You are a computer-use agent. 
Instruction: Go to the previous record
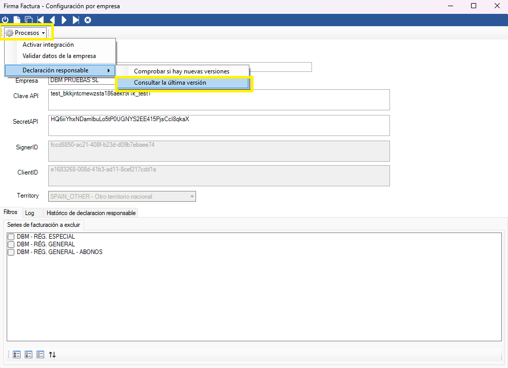pos(52,20)
